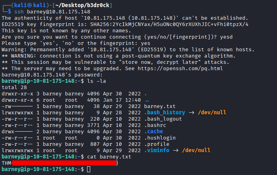Click the ~/Desktop/b3dr0ck path in prompt
277x175 pixels.
coord(80,5)
